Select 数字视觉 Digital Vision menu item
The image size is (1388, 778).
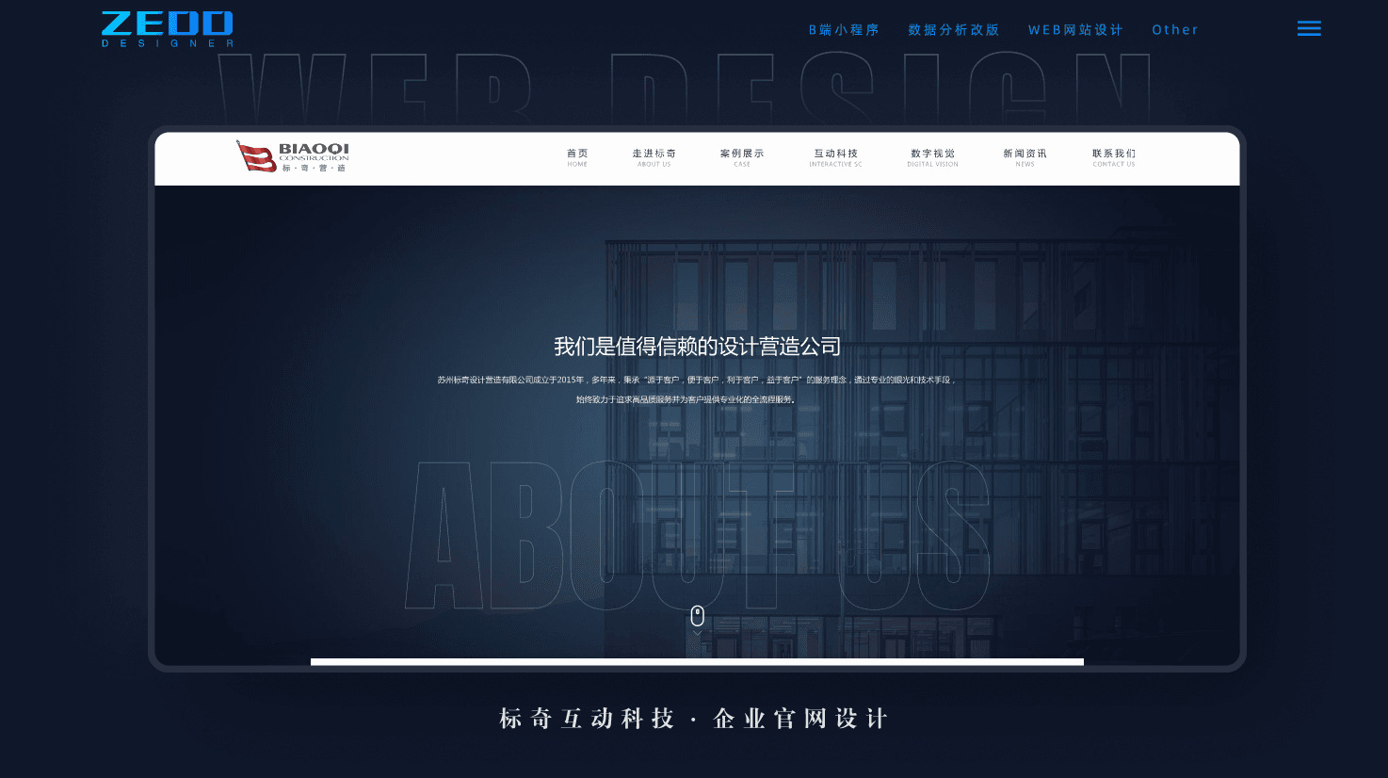tap(932, 157)
